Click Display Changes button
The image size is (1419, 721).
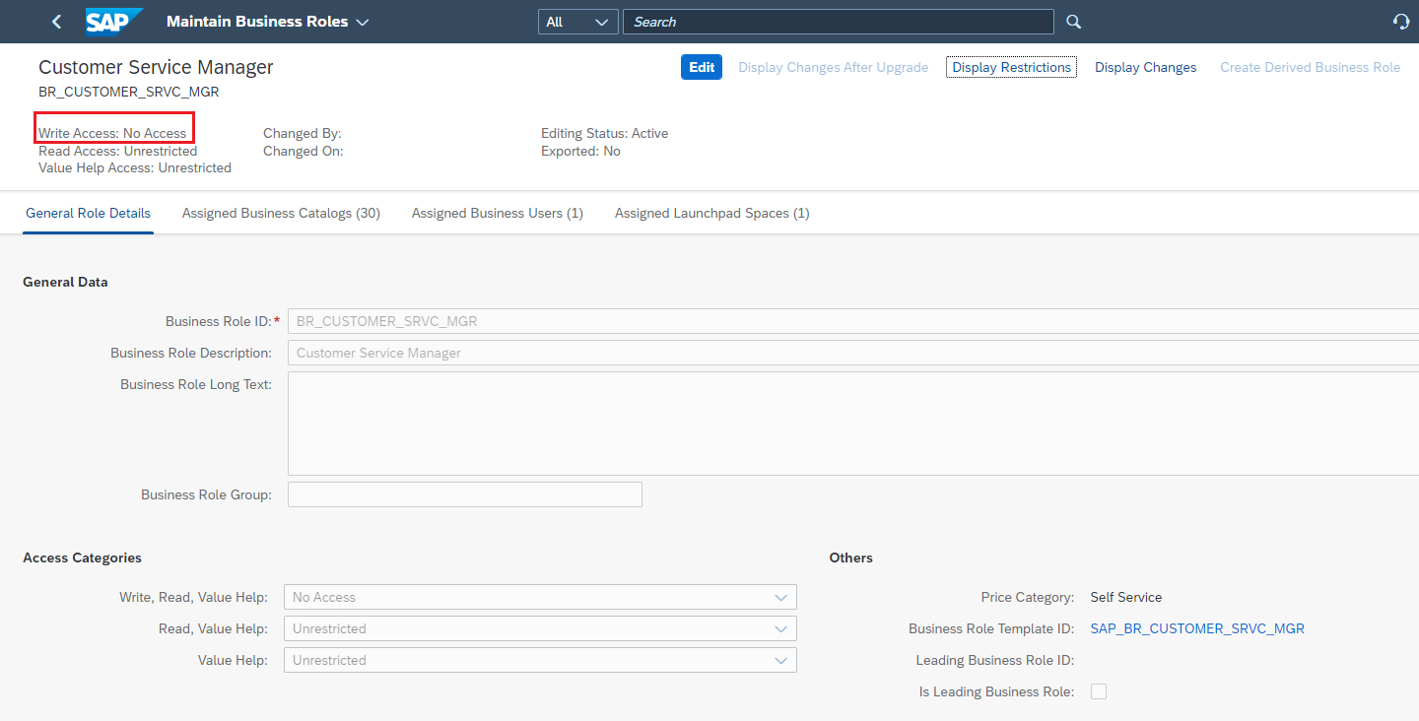1146,67
